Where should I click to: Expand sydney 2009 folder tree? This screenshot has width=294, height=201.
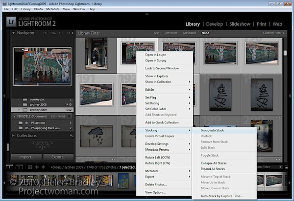point(19,110)
